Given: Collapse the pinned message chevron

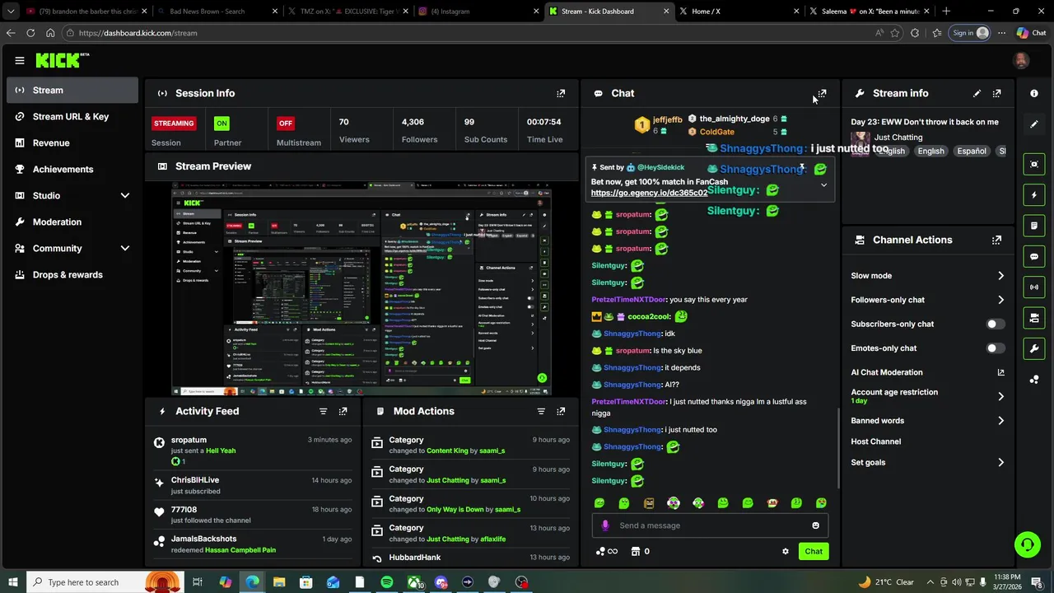Looking at the screenshot, I should [x=823, y=185].
